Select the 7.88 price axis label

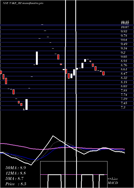point(124,91)
